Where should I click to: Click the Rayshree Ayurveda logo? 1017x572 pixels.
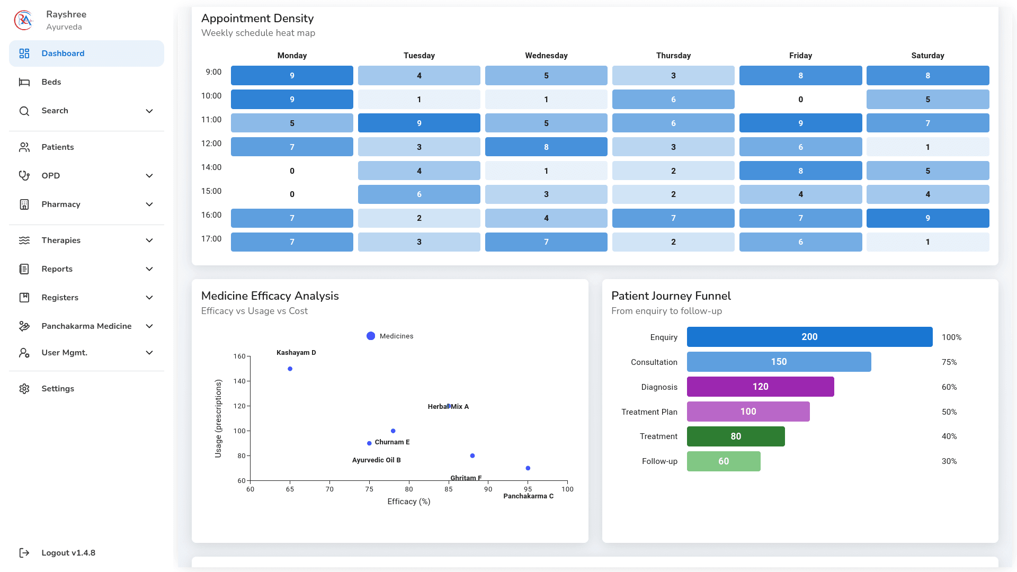tap(23, 20)
